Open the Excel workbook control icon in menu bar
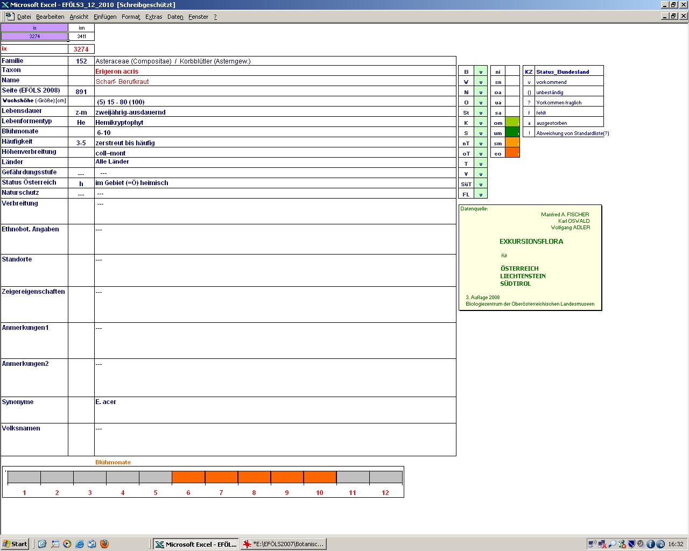 (9, 16)
